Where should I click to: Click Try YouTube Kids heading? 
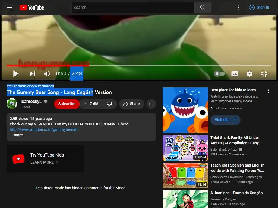(47, 155)
